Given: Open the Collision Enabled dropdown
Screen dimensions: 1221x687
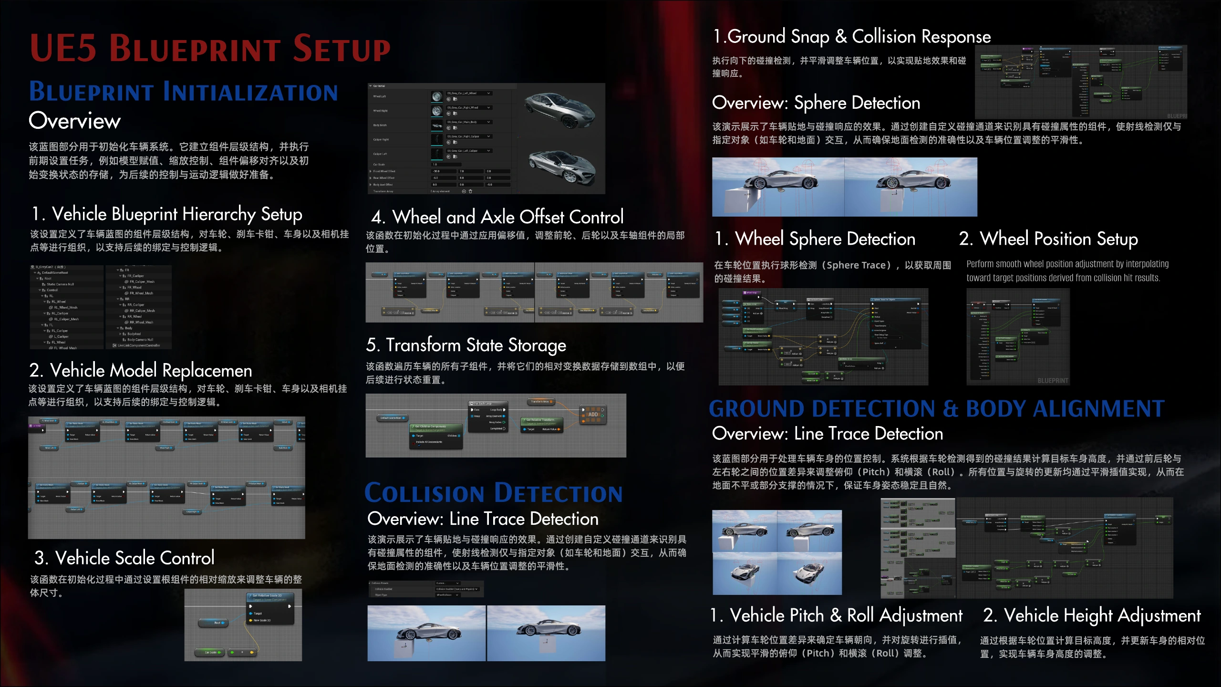Looking at the screenshot, I should tap(457, 589).
